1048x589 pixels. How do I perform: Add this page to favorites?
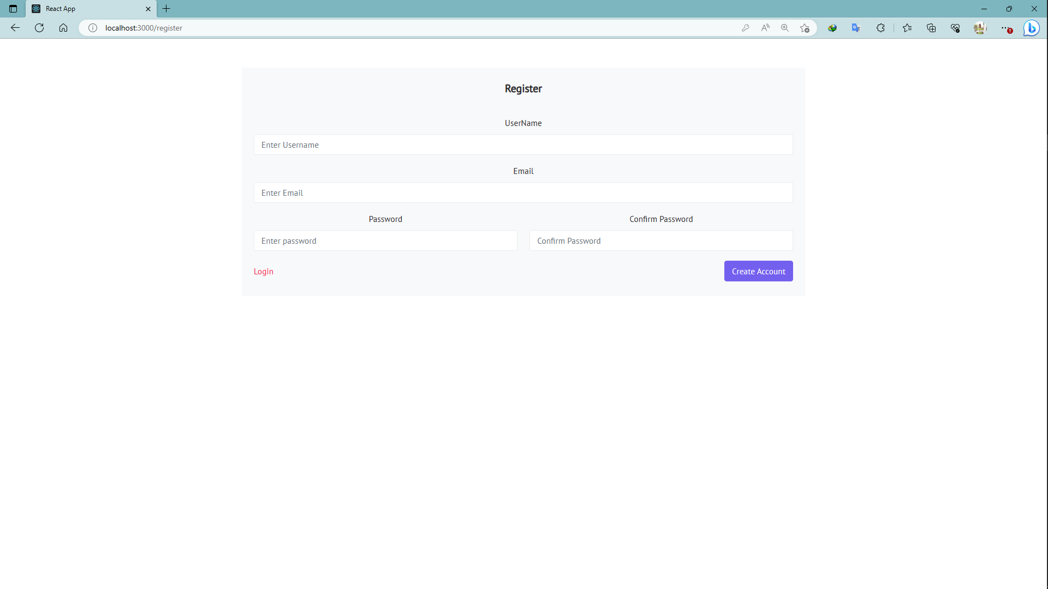coord(805,28)
